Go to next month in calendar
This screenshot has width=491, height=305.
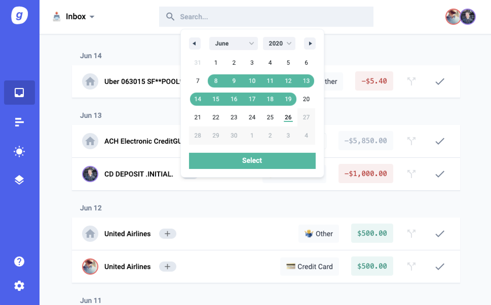310,43
